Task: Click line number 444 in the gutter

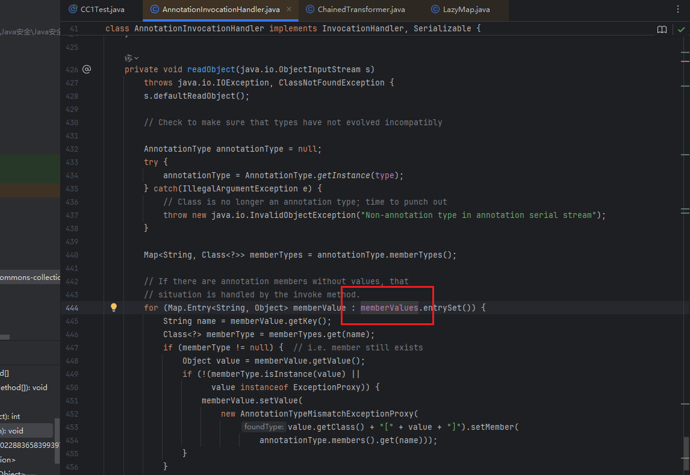Action: [71, 308]
